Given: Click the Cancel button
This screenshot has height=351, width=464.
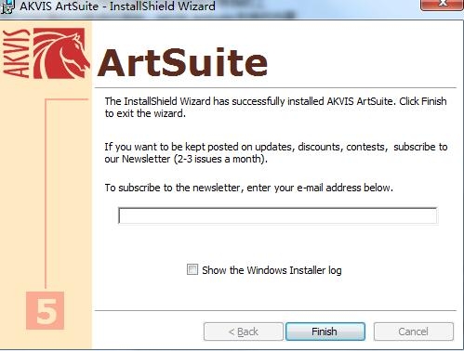Looking at the screenshot, I should (x=414, y=331).
